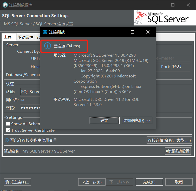
Task: Click the 用户名 field containing sa
Action: click(30, 100)
